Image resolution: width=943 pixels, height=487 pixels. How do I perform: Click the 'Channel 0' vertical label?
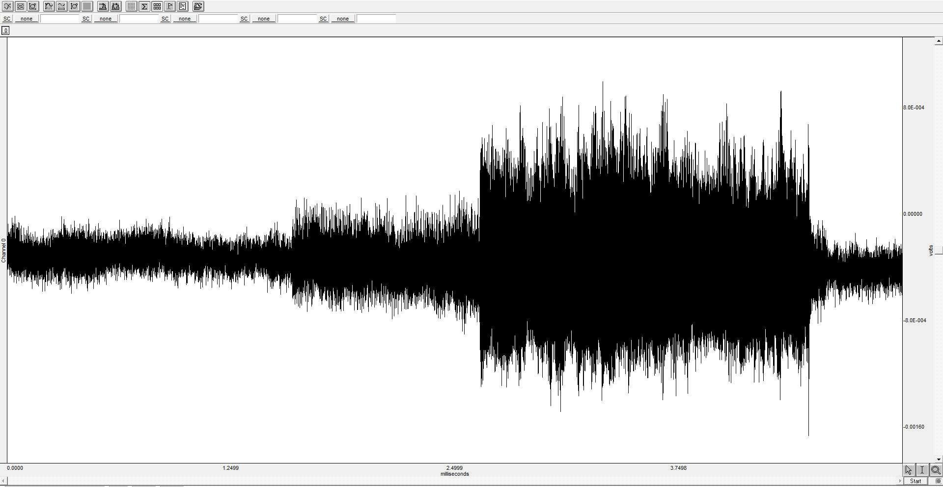3,251
